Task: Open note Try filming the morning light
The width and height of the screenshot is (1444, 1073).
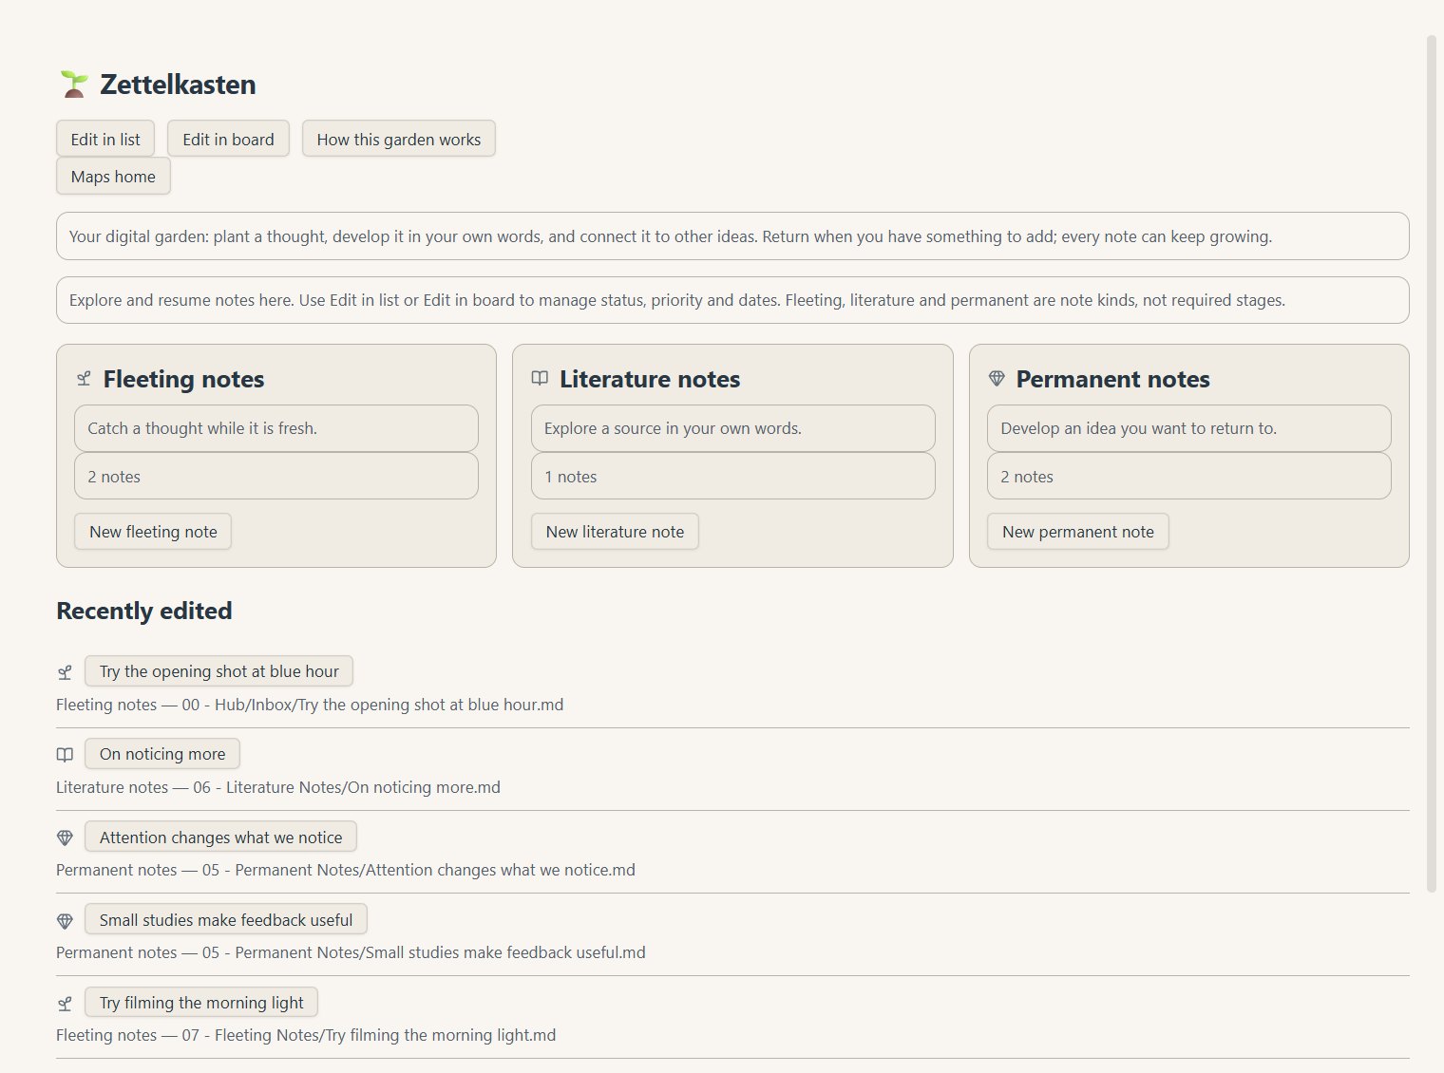Action: [201, 1002]
